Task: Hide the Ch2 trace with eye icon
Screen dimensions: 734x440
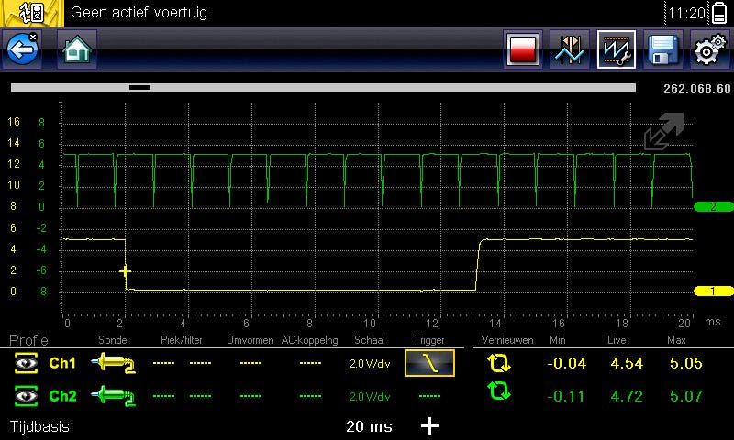Action: [25, 396]
